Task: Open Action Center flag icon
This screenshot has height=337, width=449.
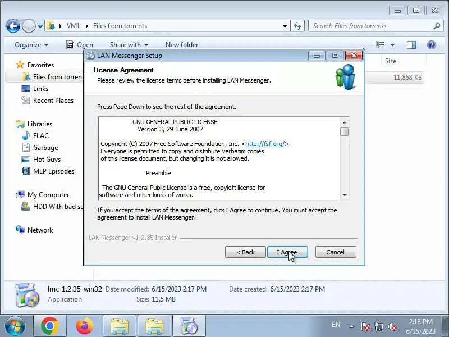Action: coord(365,326)
